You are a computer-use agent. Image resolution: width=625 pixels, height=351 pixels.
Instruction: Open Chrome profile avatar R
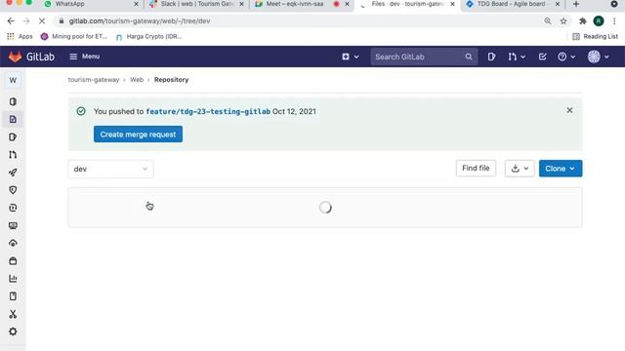tap(599, 21)
